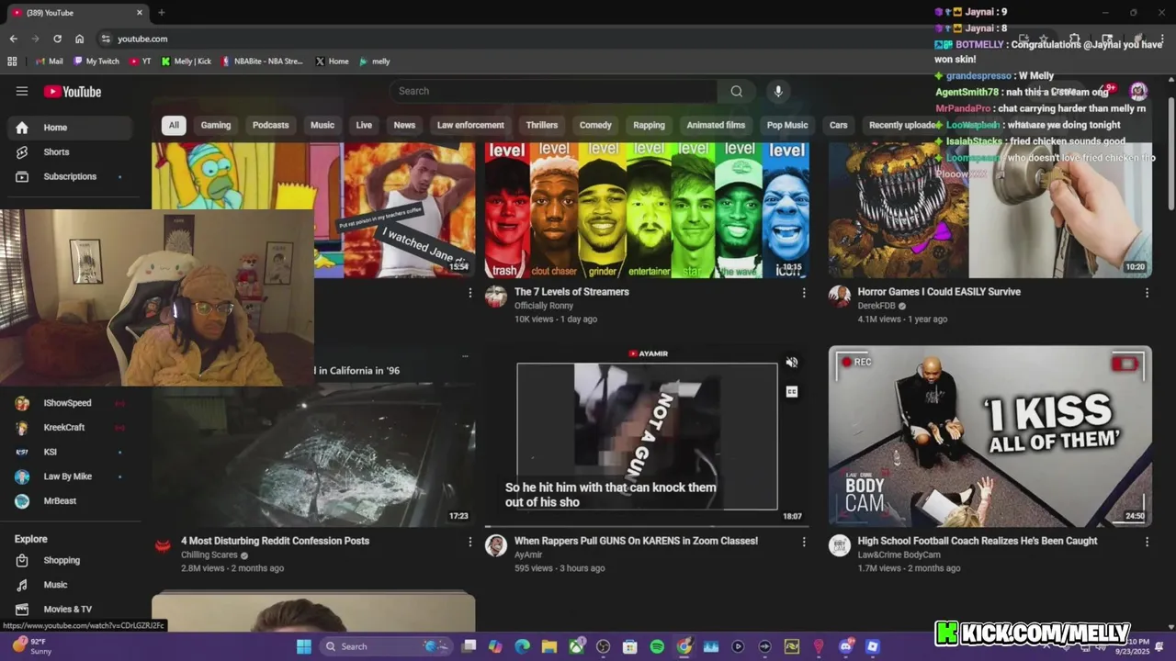Open Spotify from the taskbar

click(657, 646)
